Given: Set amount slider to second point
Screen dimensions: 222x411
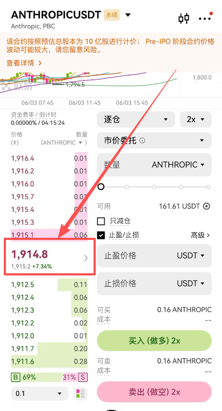Looking at the screenshot, I should click(x=127, y=187).
